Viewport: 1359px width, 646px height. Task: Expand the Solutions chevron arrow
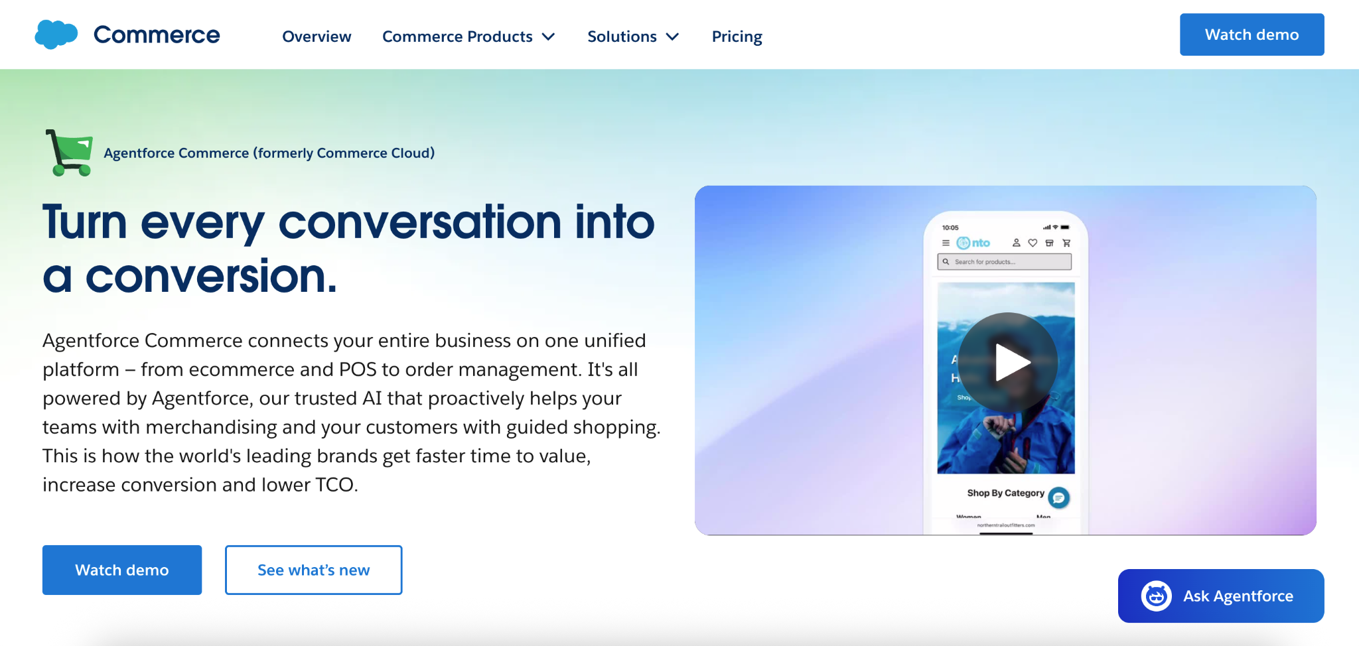(672, 36)
